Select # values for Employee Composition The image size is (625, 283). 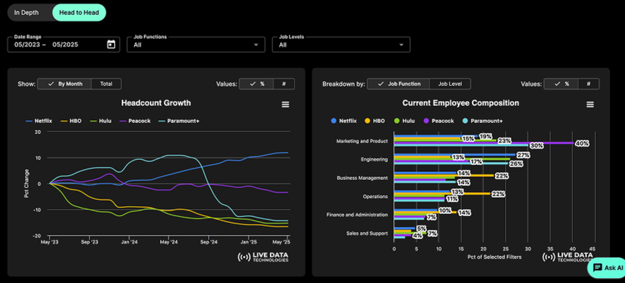588,84
